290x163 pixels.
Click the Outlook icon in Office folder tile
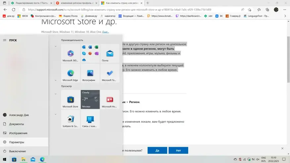[x=84, y=47]
